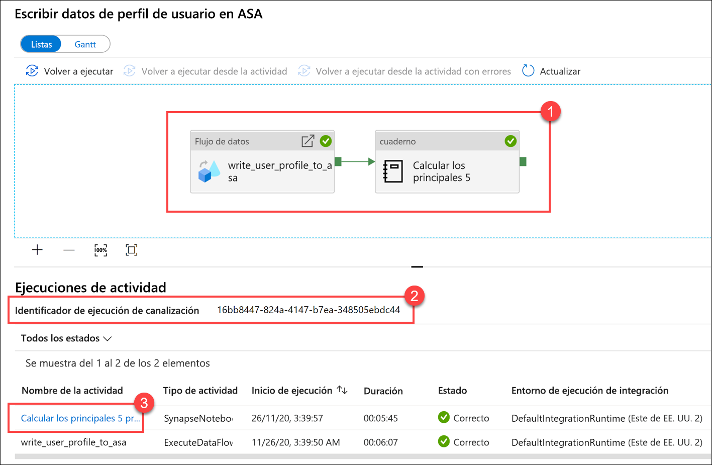Click the Volver a ejecutar rerun icon

coord(32,71)
